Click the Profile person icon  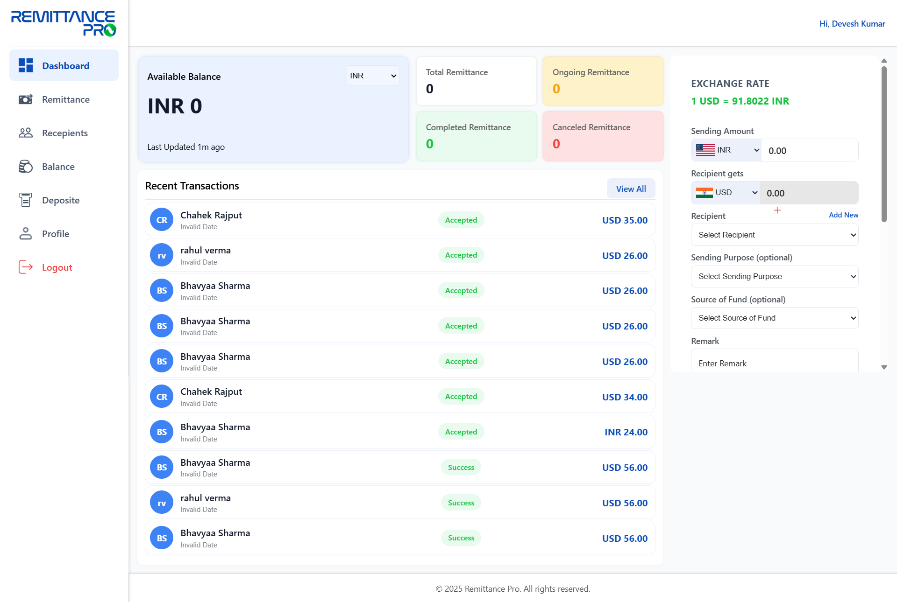[x=26, y=234]
